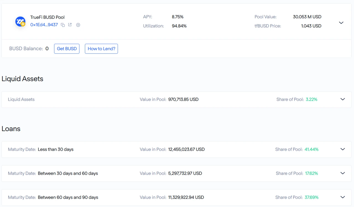Click the BUSD Balance value 0
354x207 pixels.
click(x=47, y=49)
